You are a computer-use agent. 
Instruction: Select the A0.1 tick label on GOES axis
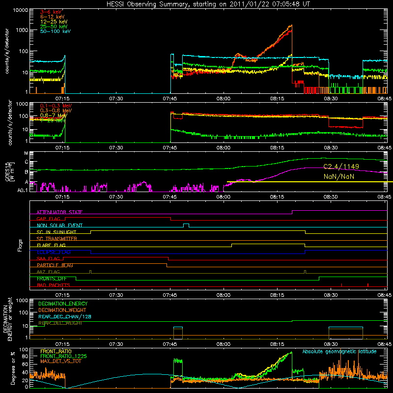(x=23, y=191)
